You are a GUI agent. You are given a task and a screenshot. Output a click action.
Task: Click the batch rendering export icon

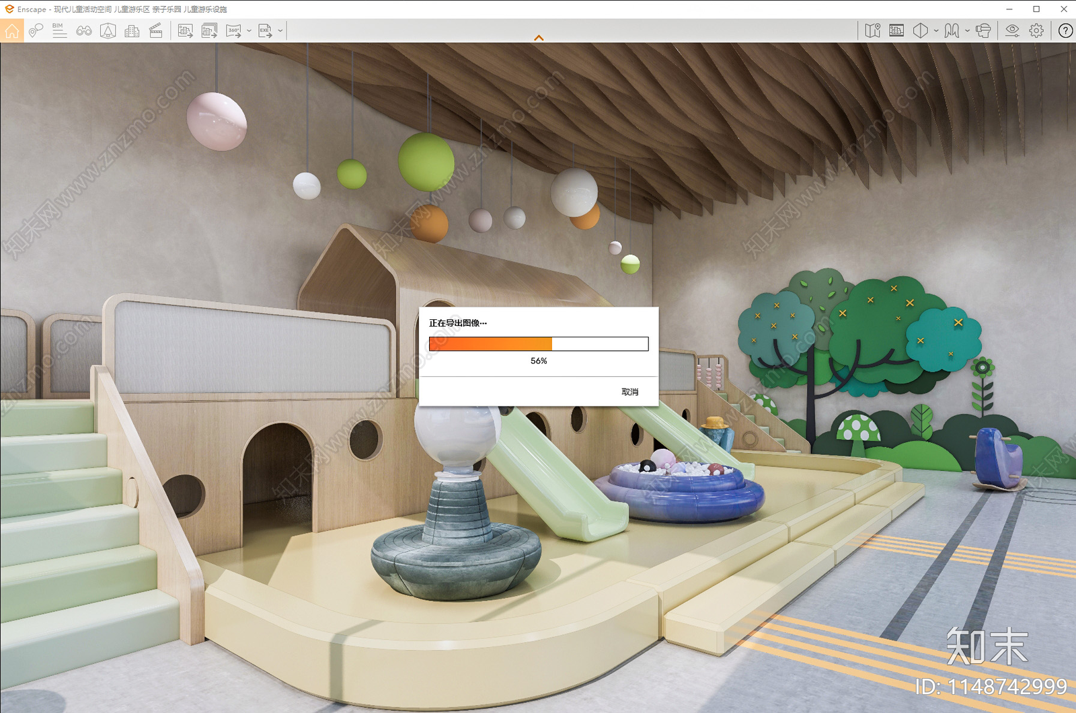click(209, 31)
